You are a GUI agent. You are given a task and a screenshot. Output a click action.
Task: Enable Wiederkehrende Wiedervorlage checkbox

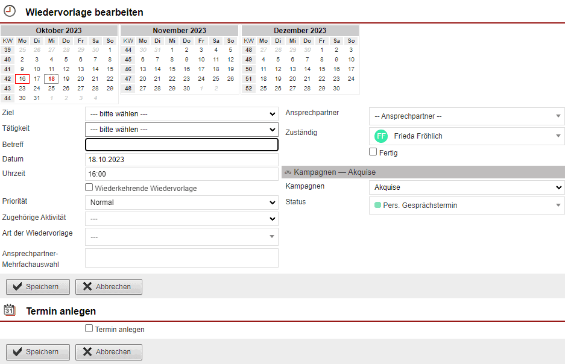(x=89, y=188)
